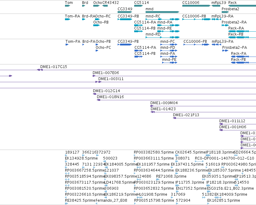Select EST label RC0-DP0001-140700-012-G10
The width and height of the screenshot is (256, 205).
tap(224, 158)
